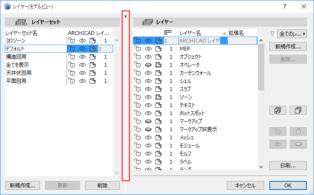
Task: Show the マークアップ layer via eye
Action: coord(148,122)
